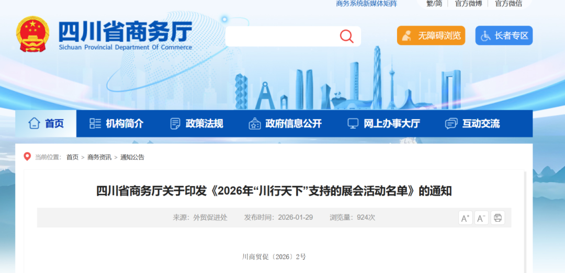Click the wheelchair icon in 长者专区
Viewport: 565px width, 273px height.
(x=485, y=36)
